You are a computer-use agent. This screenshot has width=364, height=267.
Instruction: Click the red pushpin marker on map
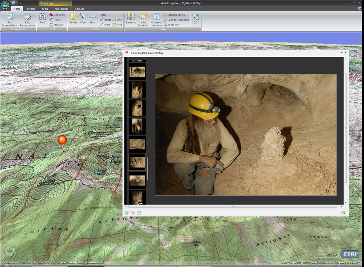(62, 140)
